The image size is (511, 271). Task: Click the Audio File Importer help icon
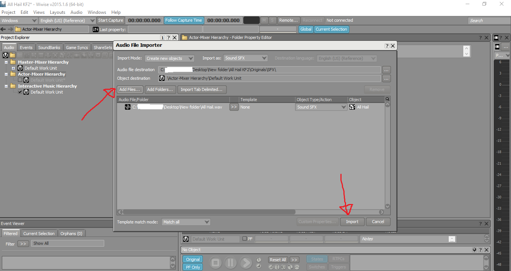tap(387, 46)
